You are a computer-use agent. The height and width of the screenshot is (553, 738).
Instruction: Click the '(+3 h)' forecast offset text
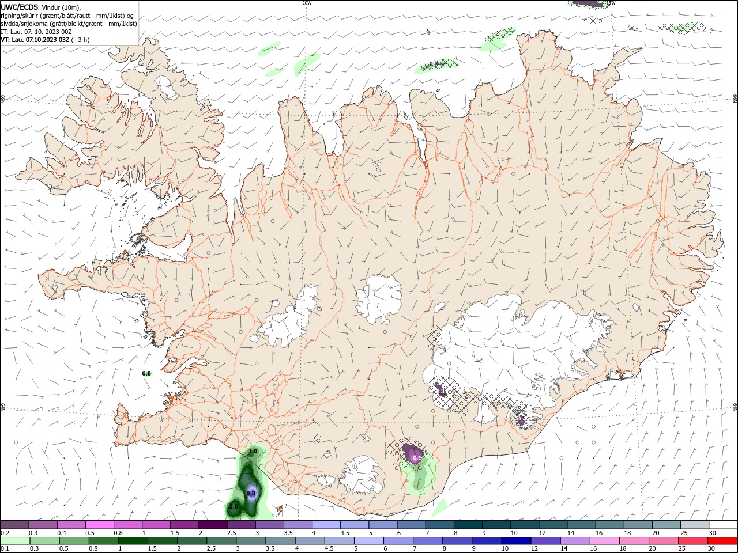(80, 40)
